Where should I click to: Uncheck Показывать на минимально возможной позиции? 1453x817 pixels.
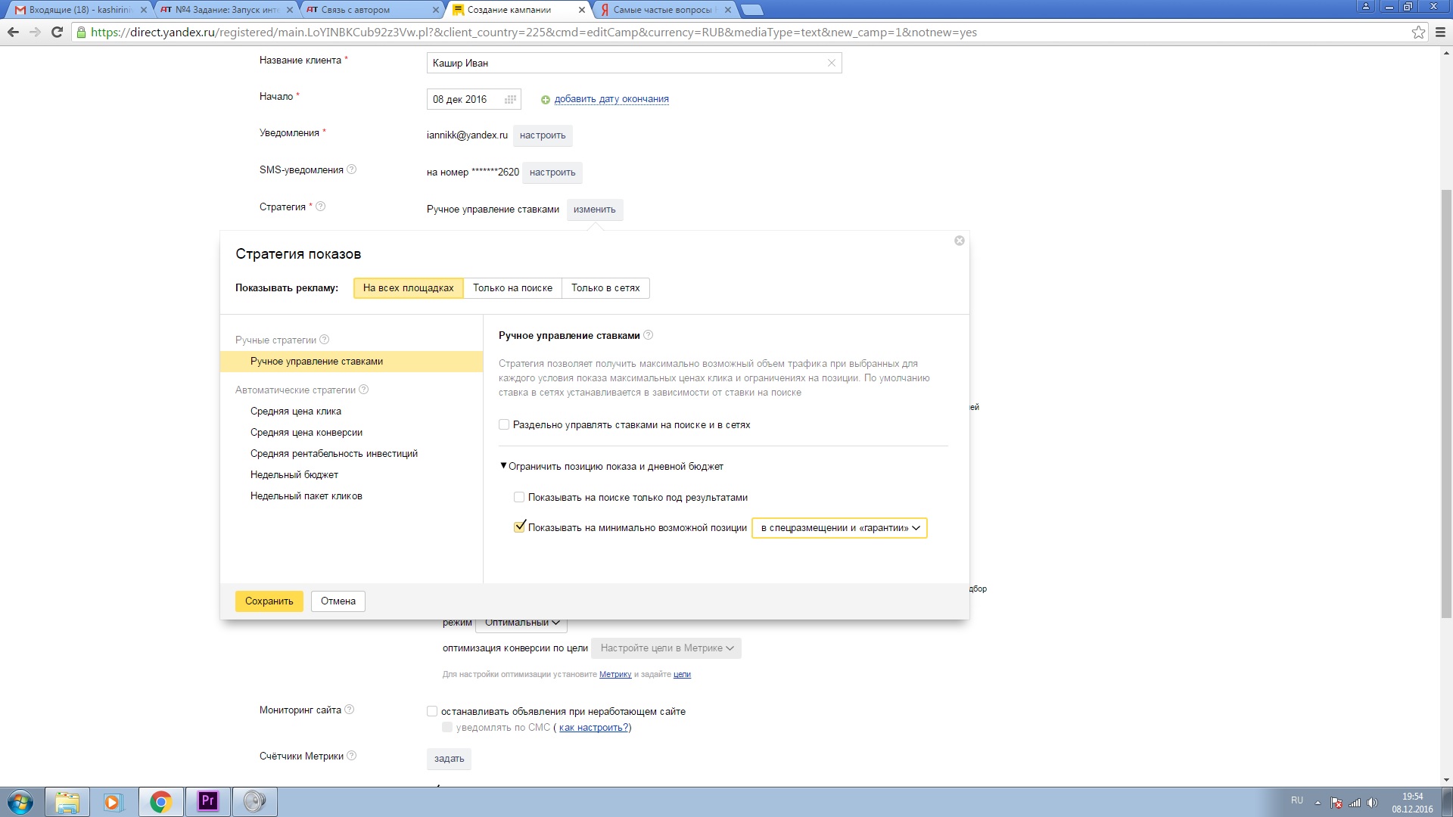[519, 527]
